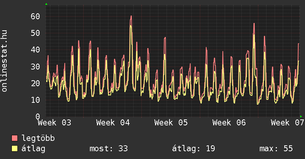305x159 pixels.
Task: Click the red legtöbb legend swatch
Action: click(15, 138)
